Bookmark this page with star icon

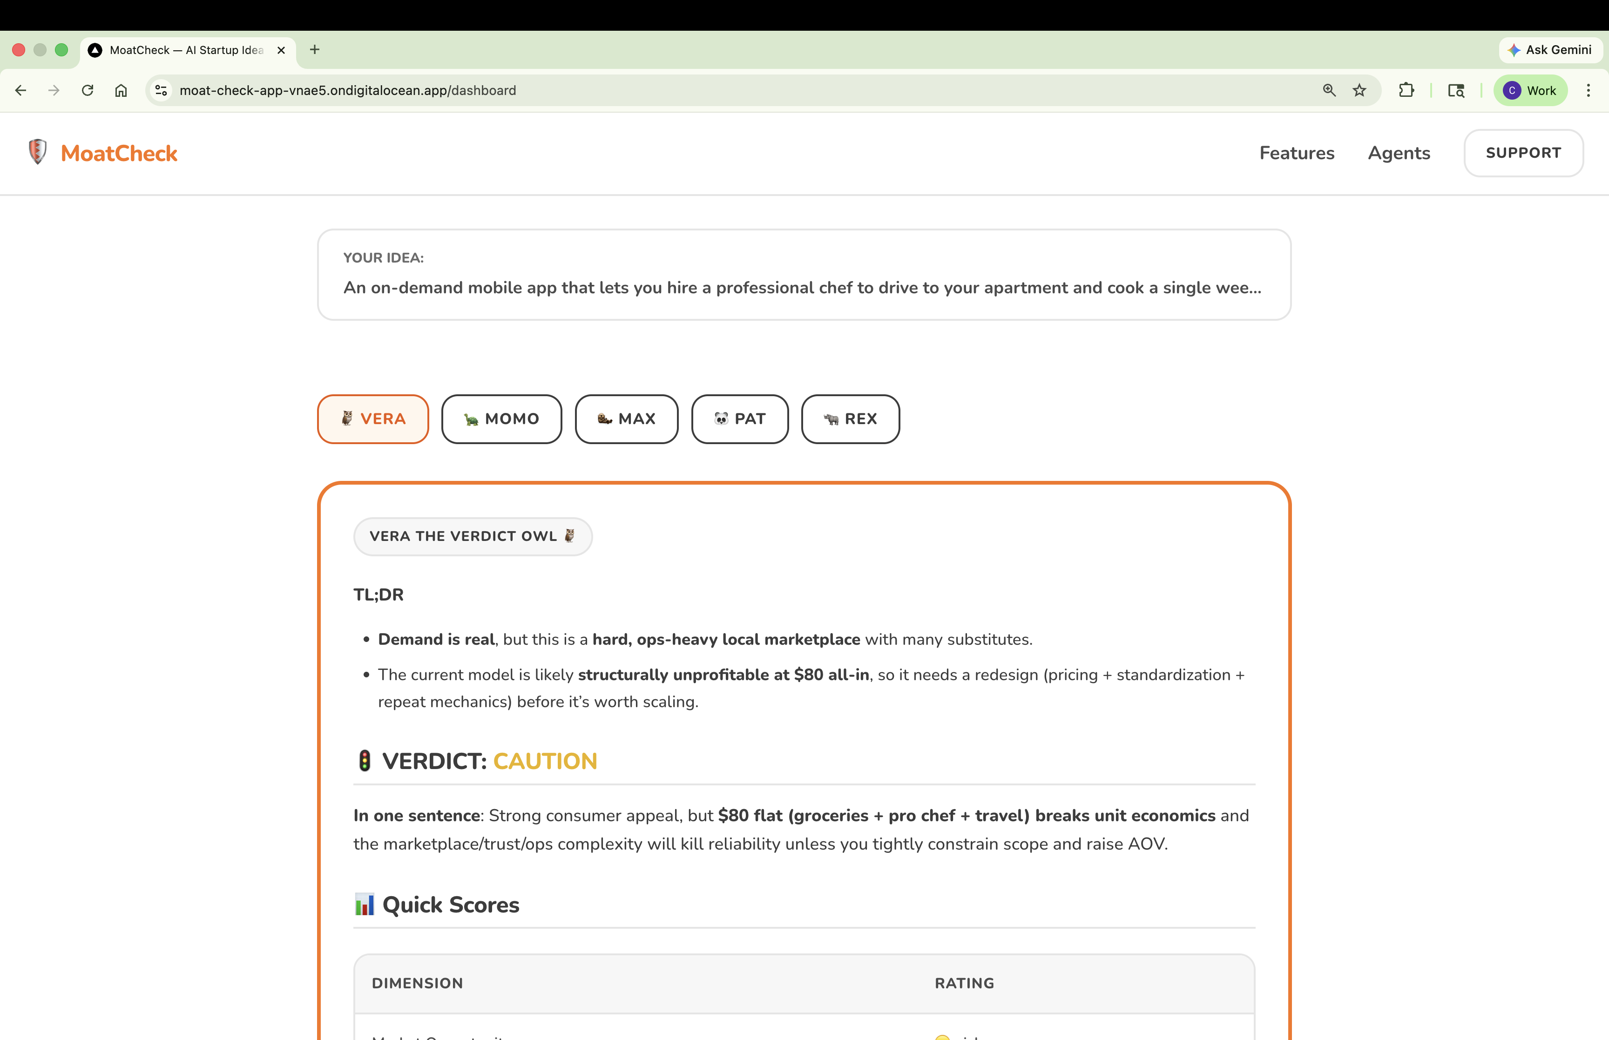tap(1359, 90)
